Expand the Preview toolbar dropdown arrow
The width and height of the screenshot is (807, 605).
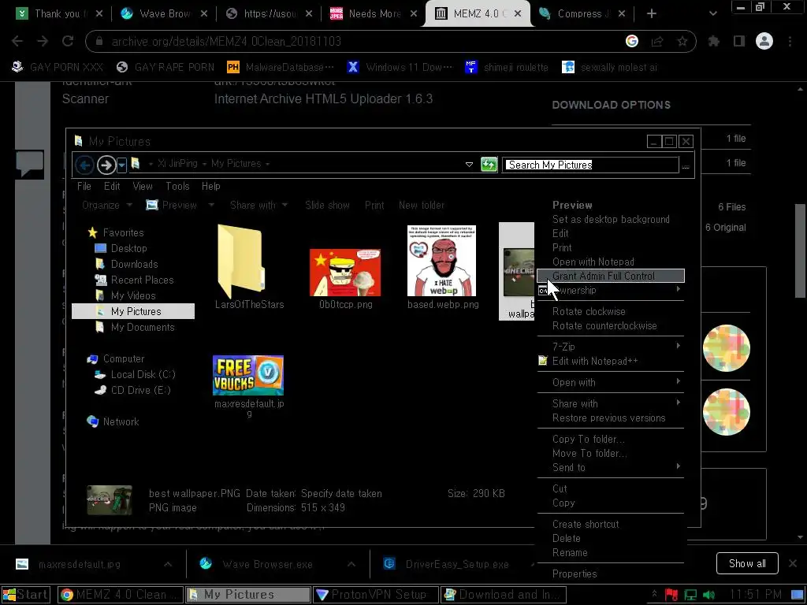click(211, 206)
